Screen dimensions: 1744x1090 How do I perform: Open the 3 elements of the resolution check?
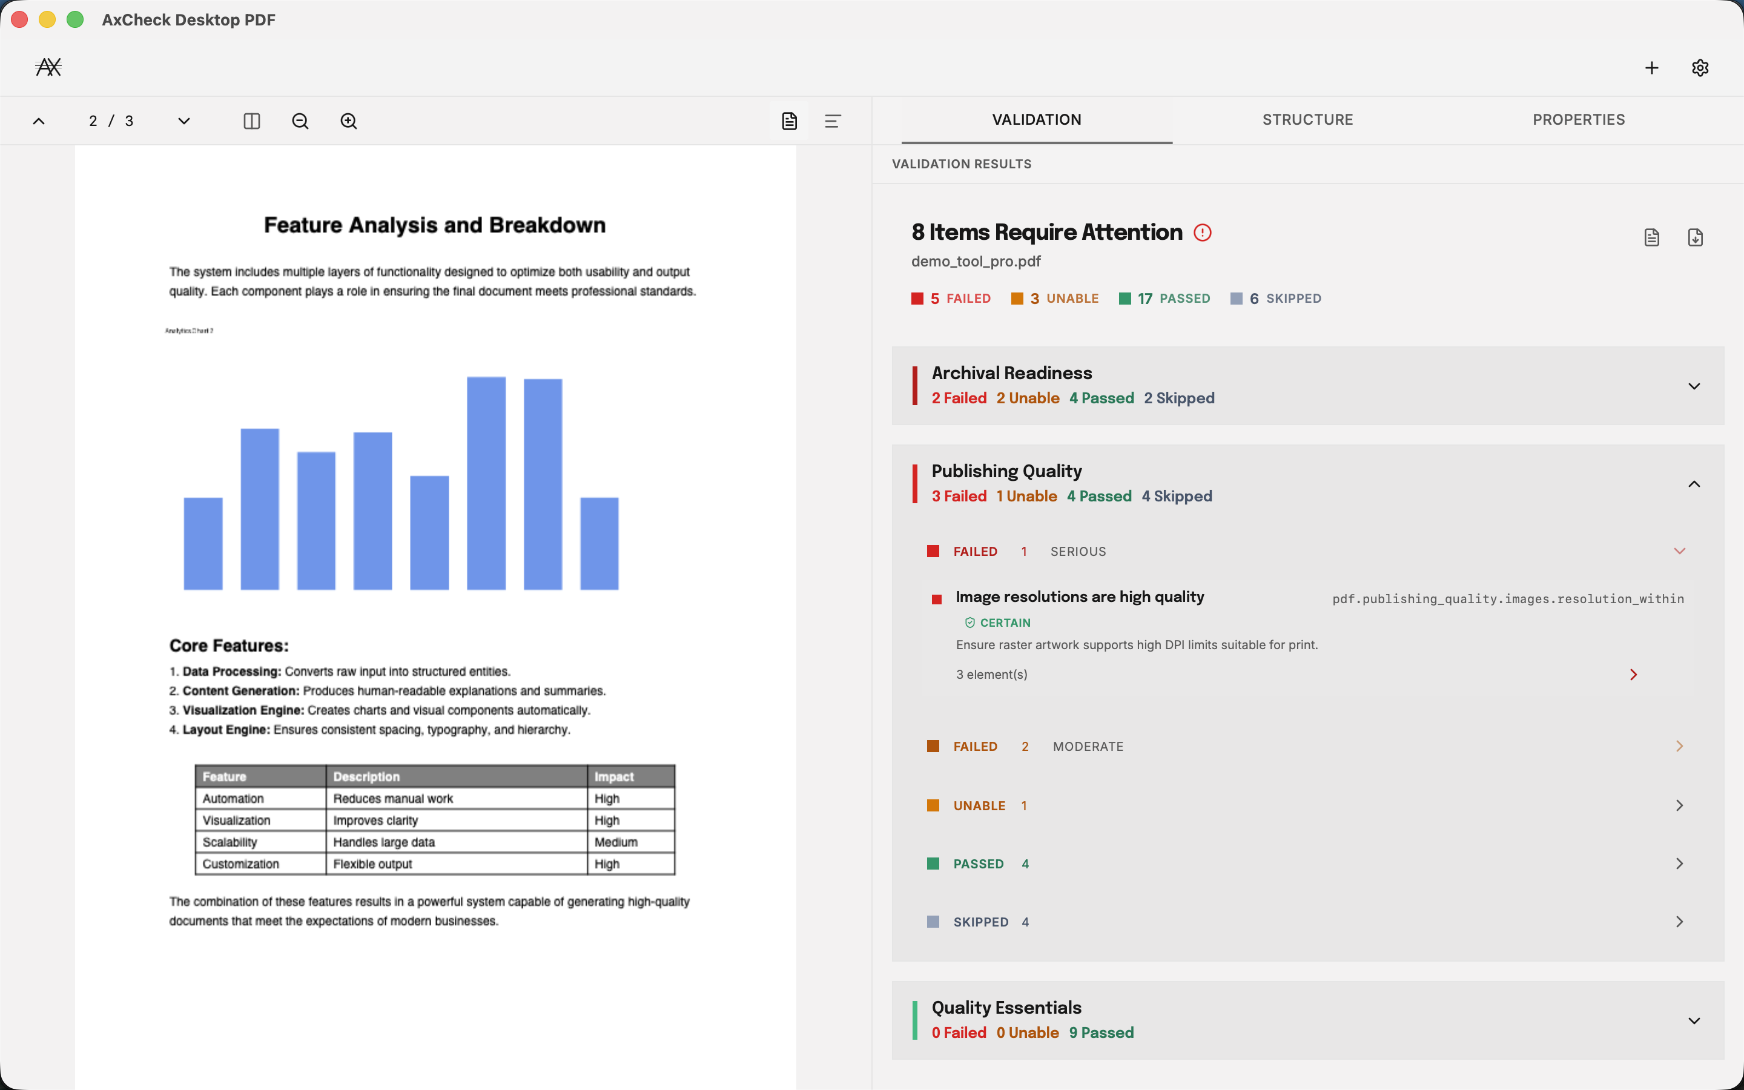(x=1634, y=674)
